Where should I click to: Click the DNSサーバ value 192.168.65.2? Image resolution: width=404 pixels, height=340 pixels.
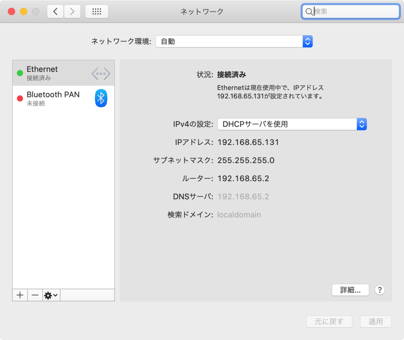tap(243, 197)
